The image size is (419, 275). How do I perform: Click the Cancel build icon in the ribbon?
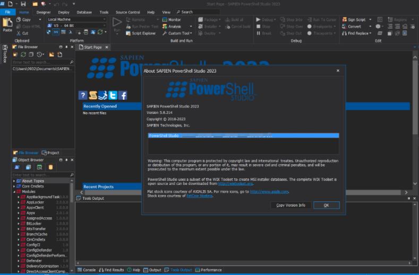(x=228, y=26)
